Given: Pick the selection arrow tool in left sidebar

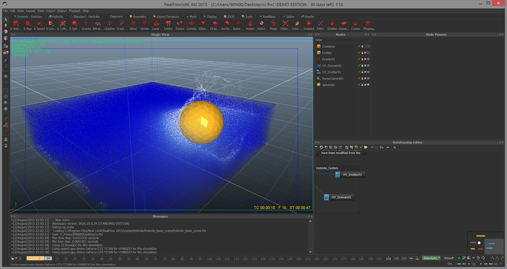Looking at the screenshot, I should [x=6, y=20].
